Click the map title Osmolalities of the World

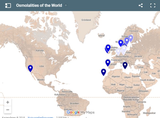(x=39, y=5)
